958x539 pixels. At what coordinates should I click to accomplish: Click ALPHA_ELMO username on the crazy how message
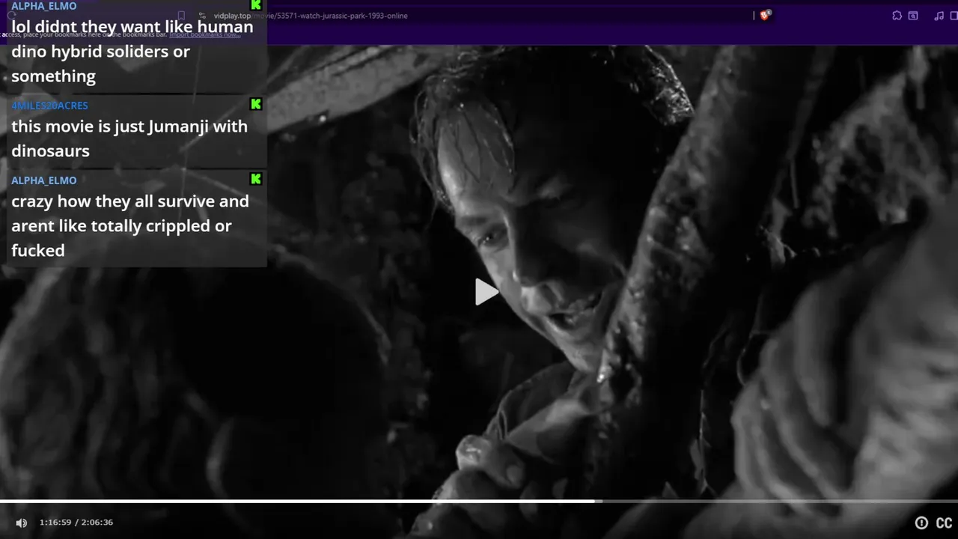point(44,180)
